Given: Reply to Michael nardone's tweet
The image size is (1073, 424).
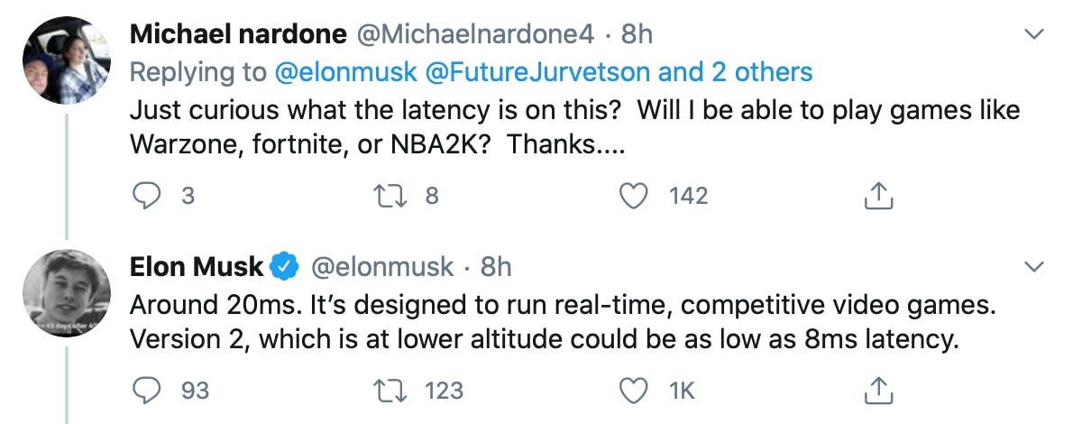Looking at the screenshot, I should click(147, 195).
